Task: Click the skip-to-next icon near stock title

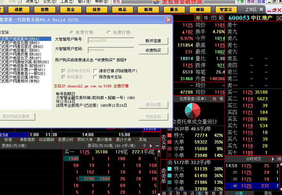Action: click(221, 18)
